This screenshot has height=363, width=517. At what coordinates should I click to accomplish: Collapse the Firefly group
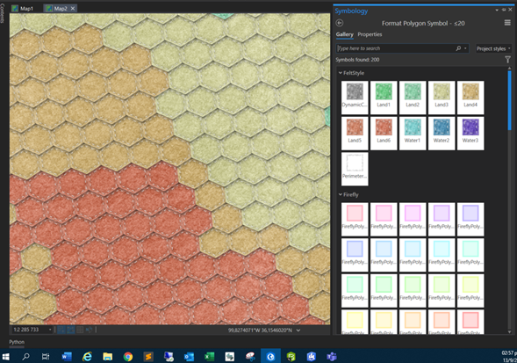pyautogui.click(x=340, y=194)
